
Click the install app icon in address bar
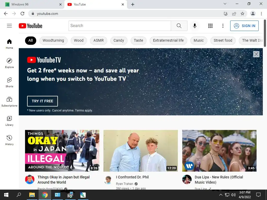point(226,14)
